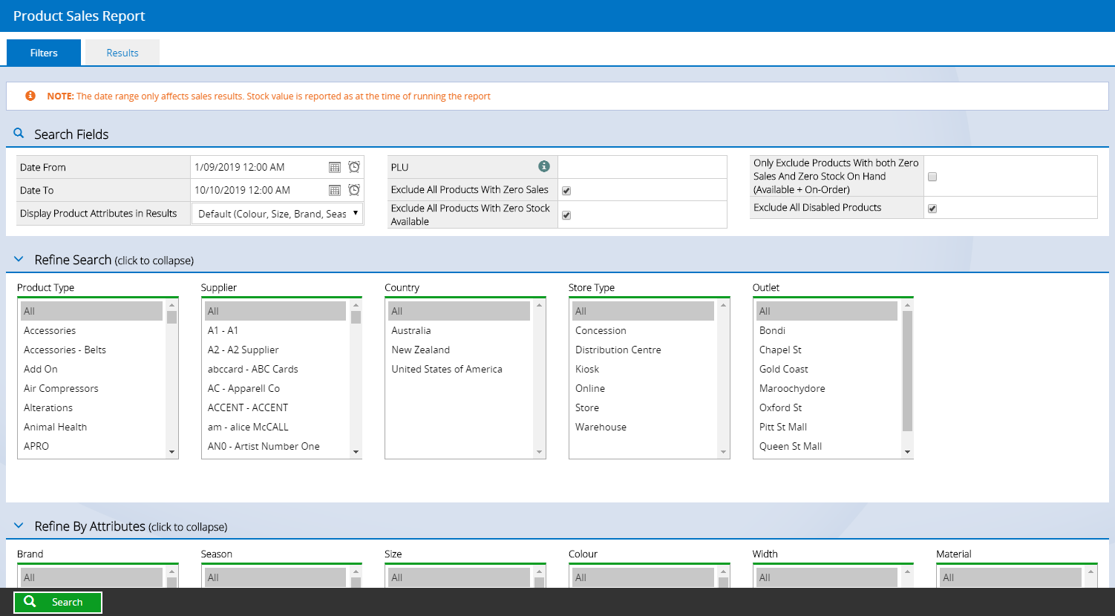1115x616 pixels.
Task: Click the Outlet list scrollbar thumb
Action: click(x=907, y=371)
